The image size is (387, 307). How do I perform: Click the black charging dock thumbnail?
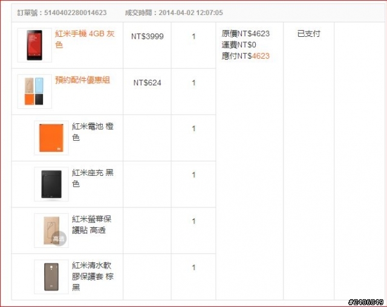[x=51, y=184]
